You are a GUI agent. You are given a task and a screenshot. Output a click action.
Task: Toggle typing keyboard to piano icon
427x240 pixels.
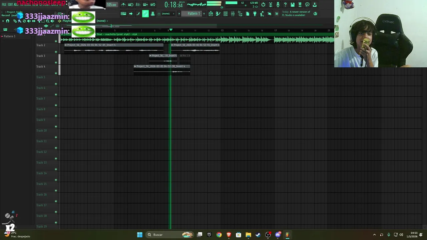[123, 14]
